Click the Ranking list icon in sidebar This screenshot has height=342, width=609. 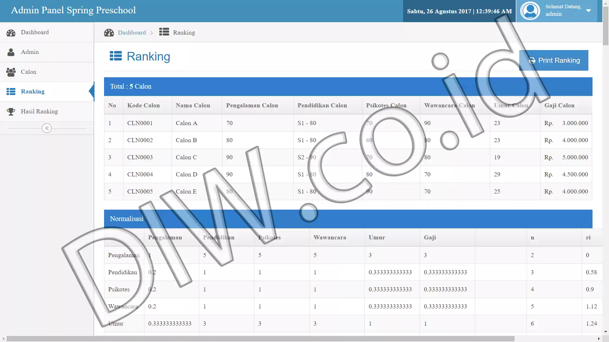tap(11, 92)
